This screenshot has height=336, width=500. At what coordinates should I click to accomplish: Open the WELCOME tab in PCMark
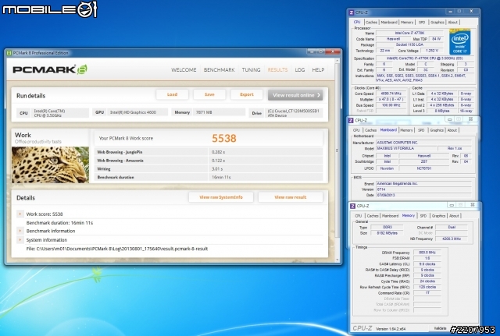point(184,69)
